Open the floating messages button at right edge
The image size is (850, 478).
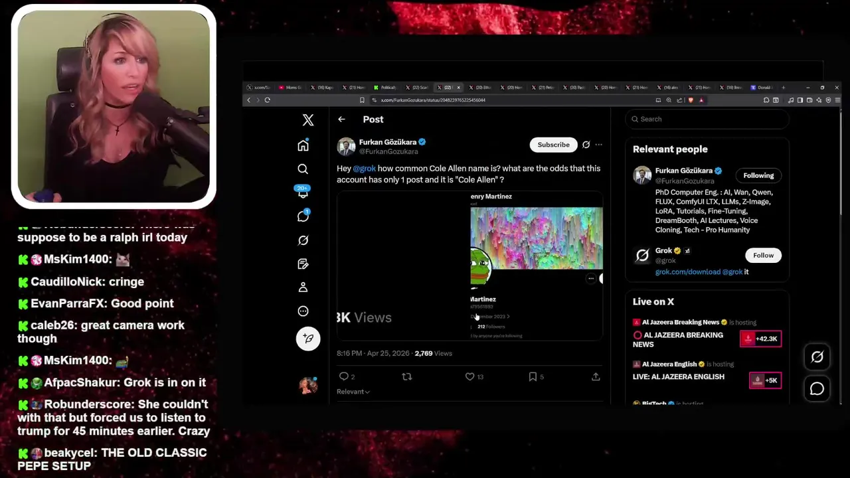817,388
